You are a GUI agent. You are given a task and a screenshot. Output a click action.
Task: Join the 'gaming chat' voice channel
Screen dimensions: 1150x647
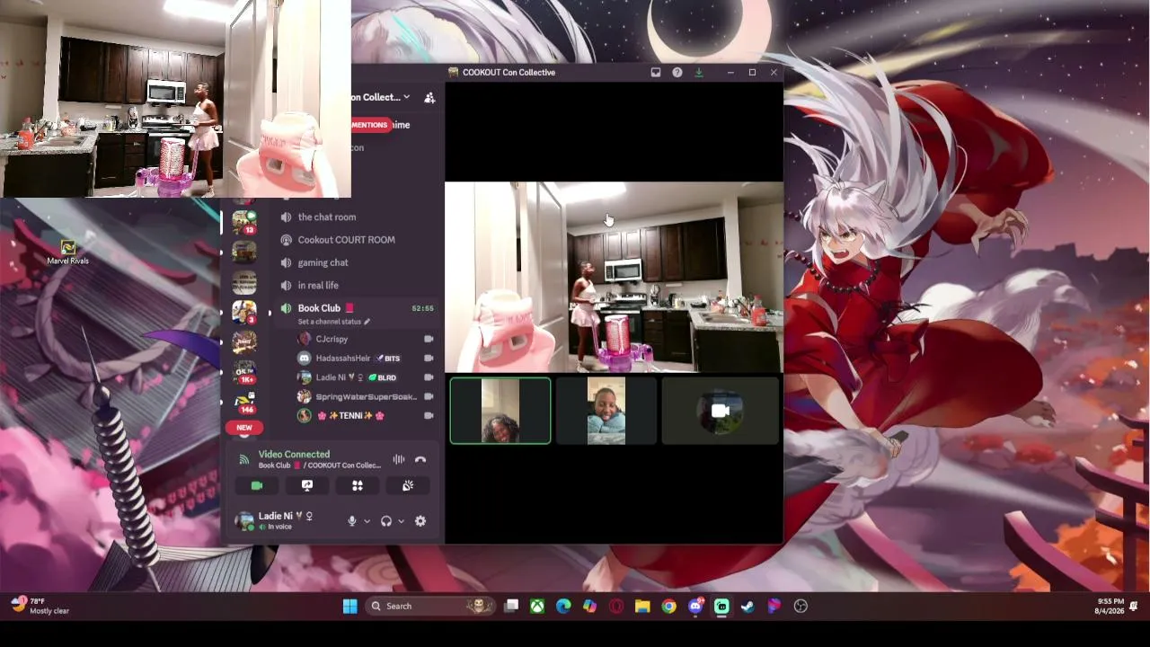323,262
